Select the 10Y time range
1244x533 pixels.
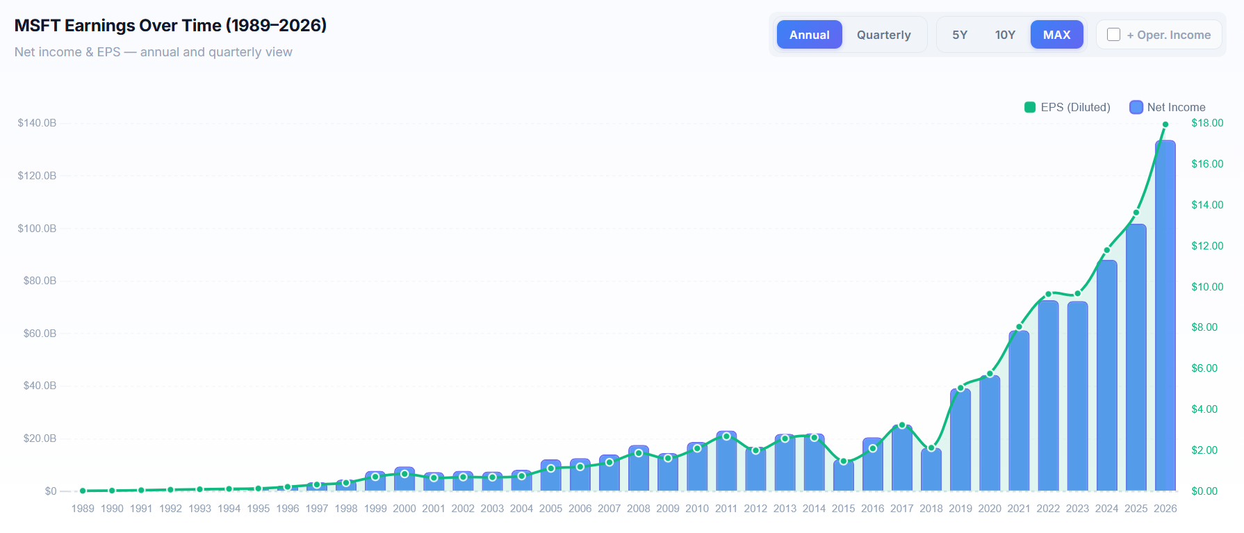[x=1005, y=35]
